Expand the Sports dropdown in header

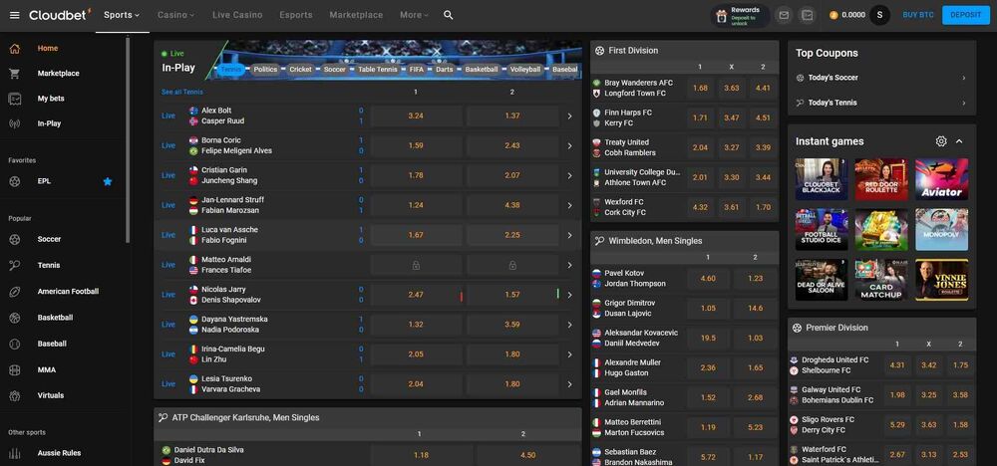122,15
